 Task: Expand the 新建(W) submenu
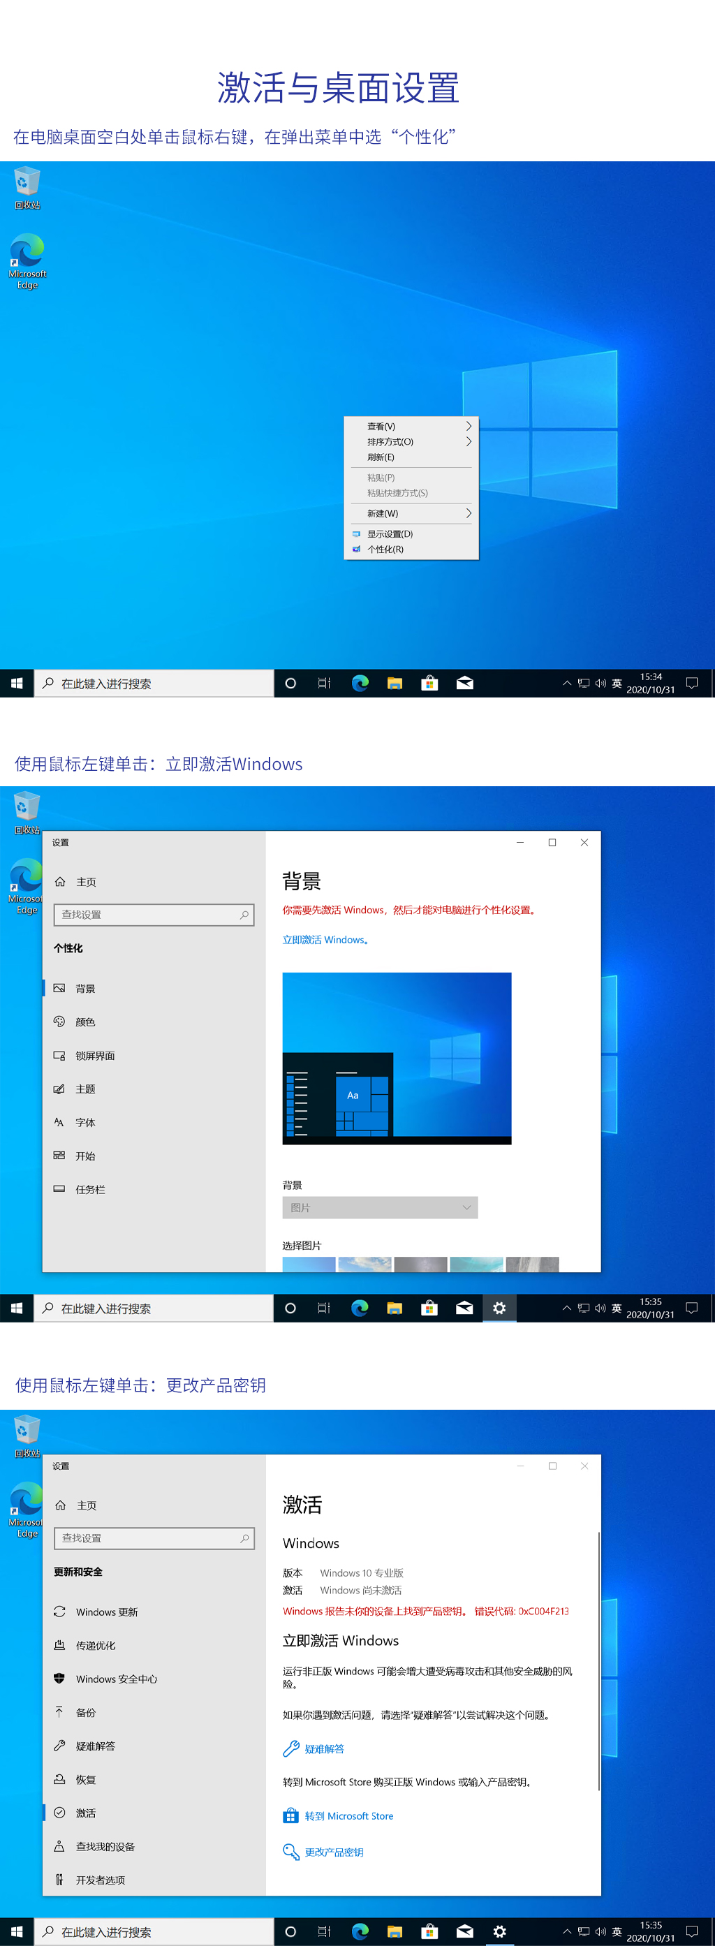tap(411, 513)
